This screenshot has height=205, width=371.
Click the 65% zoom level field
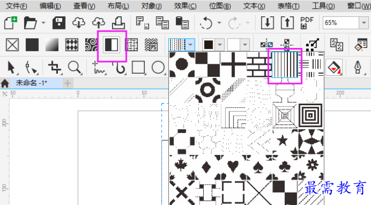[341, 23]
